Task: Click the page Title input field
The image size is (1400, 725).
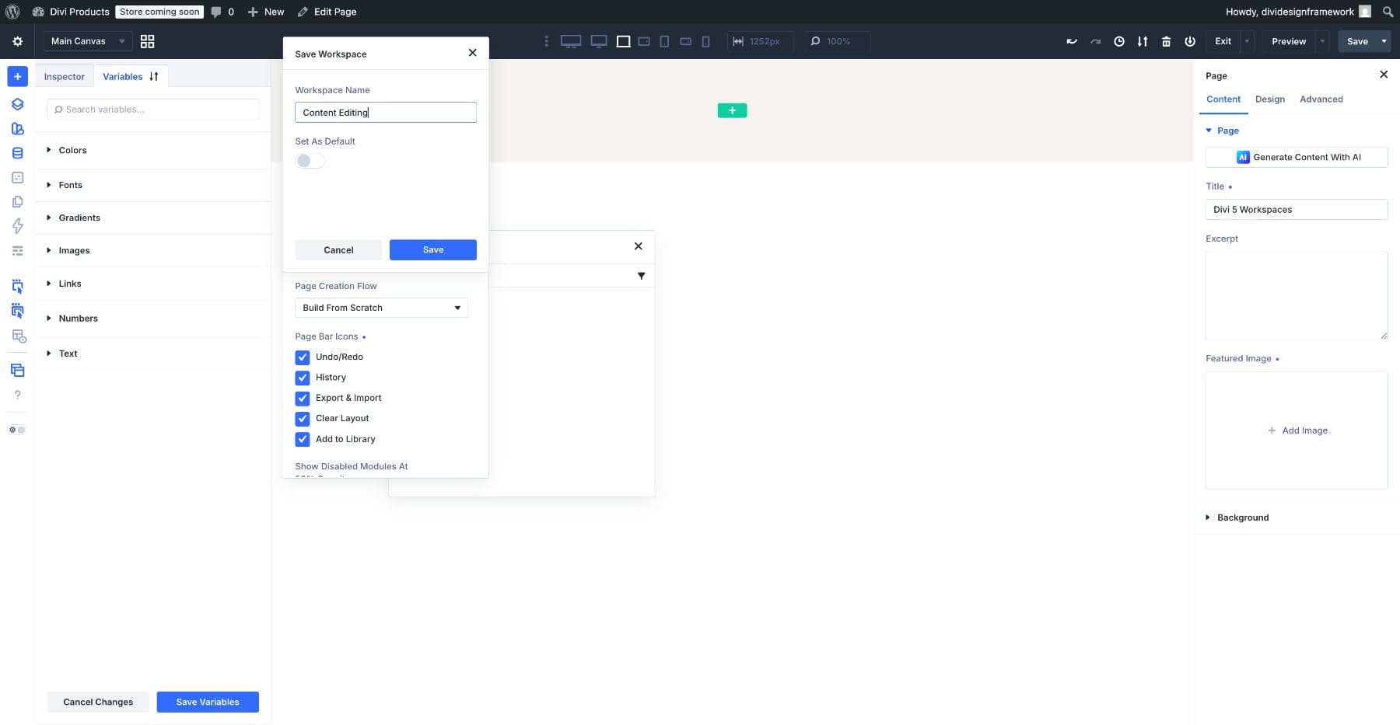Action: click(x=1297, y=210)
